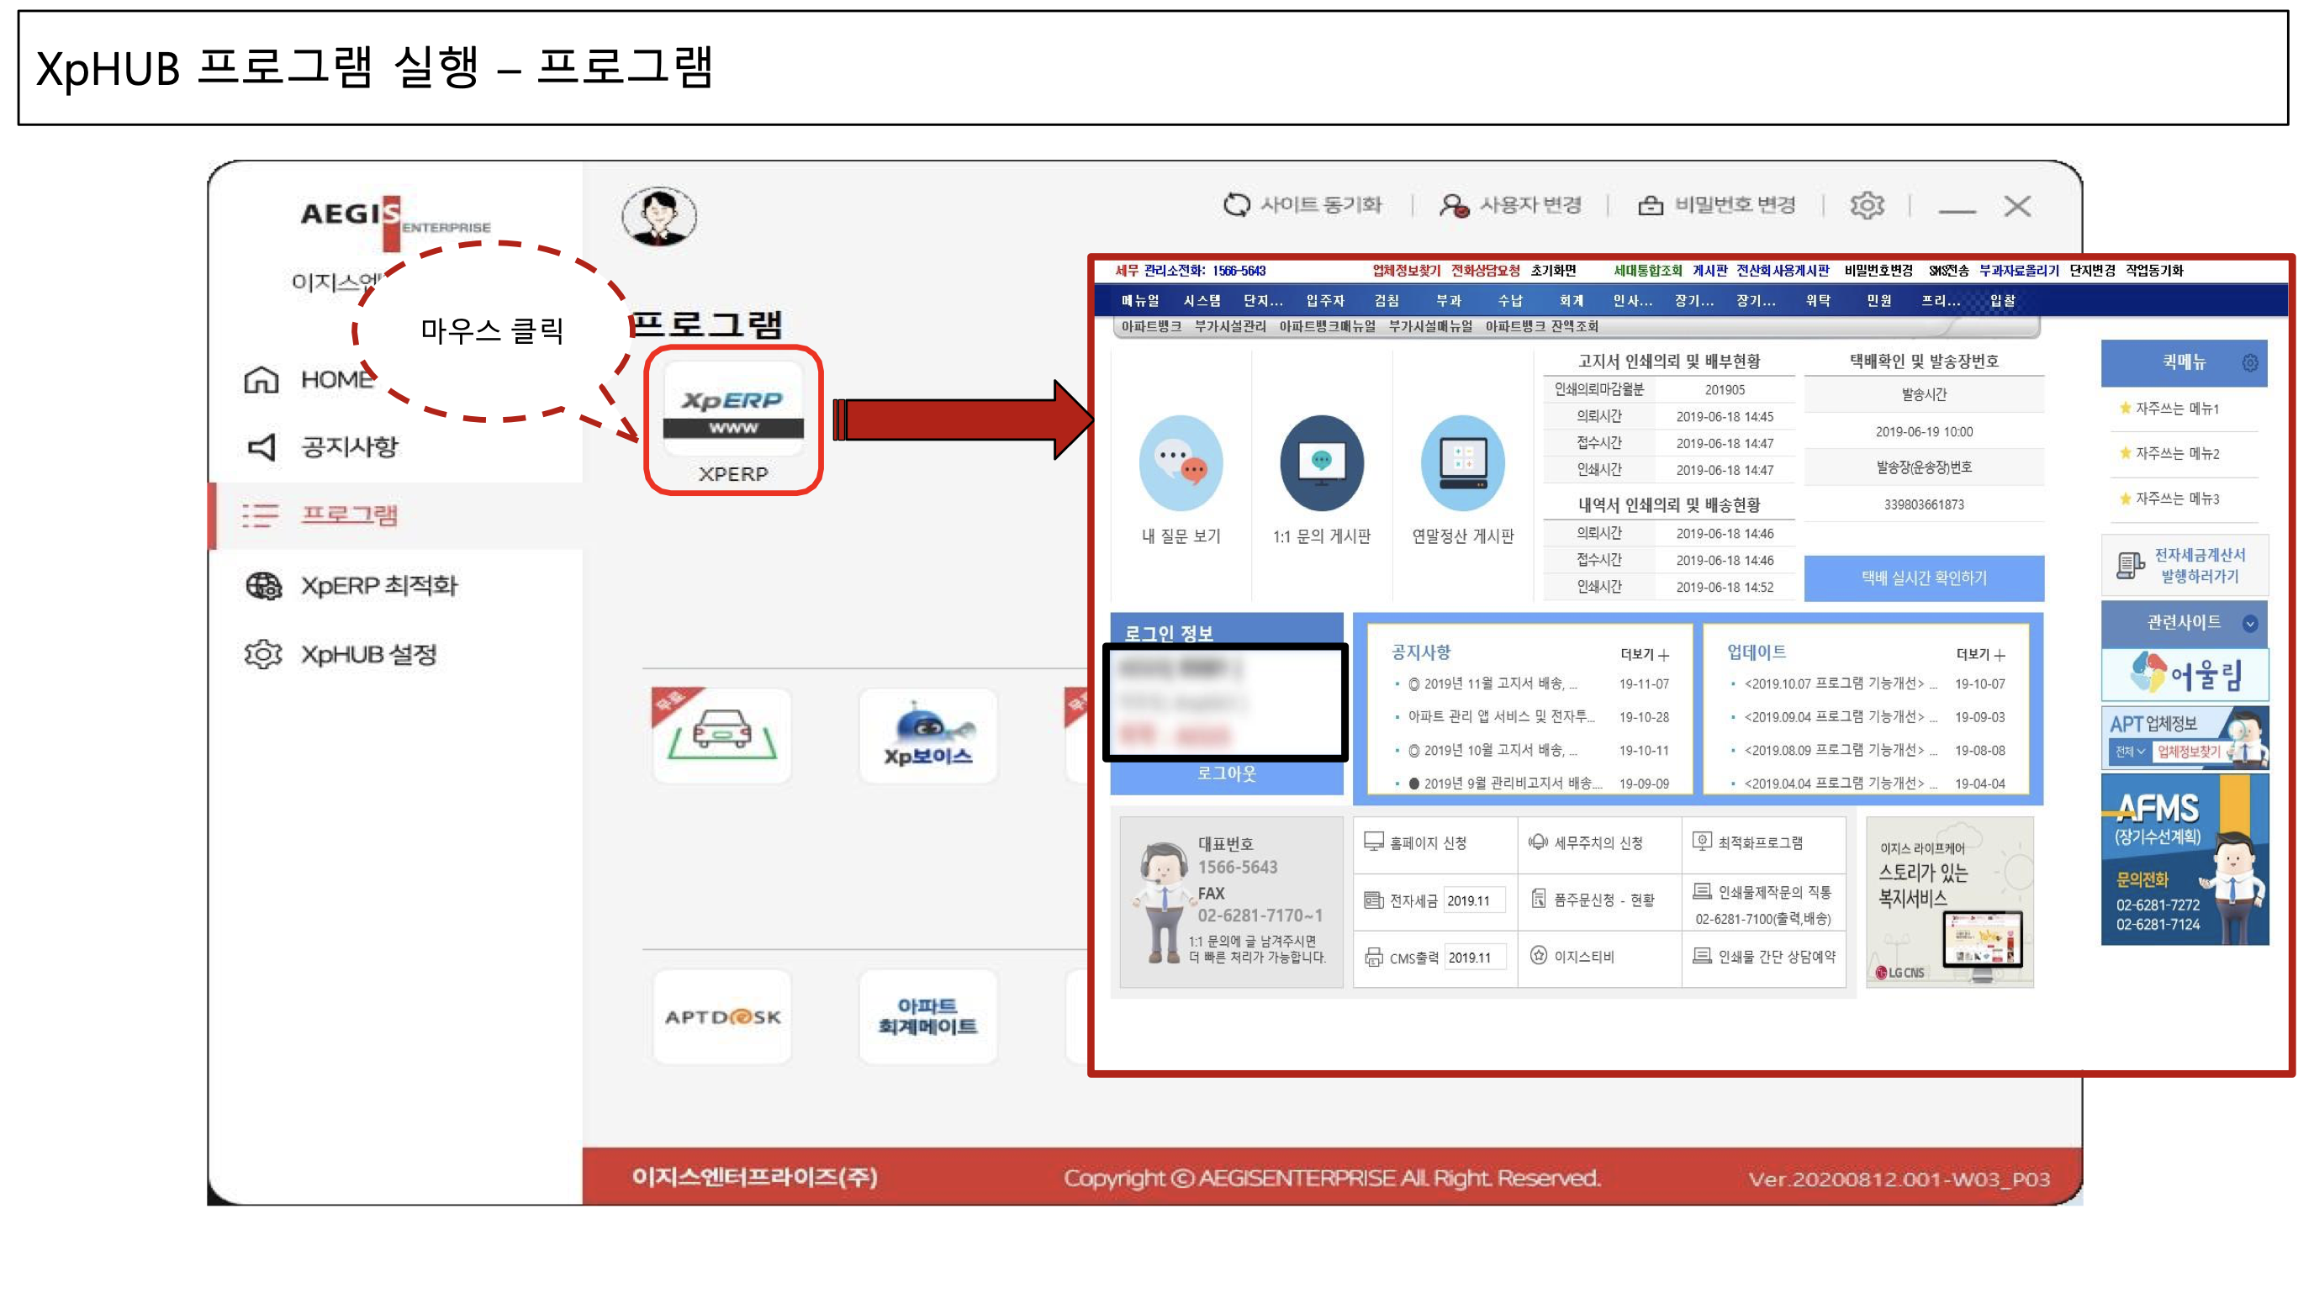
Task: Expand the 관련사이트 chevron
Action: [x=2250, y=623]
